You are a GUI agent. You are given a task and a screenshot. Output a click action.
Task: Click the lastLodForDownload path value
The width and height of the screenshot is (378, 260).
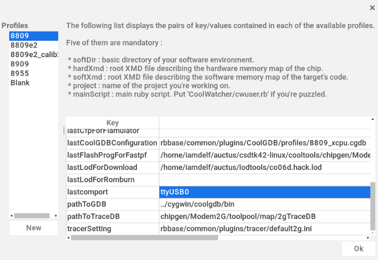click(265, 168)
